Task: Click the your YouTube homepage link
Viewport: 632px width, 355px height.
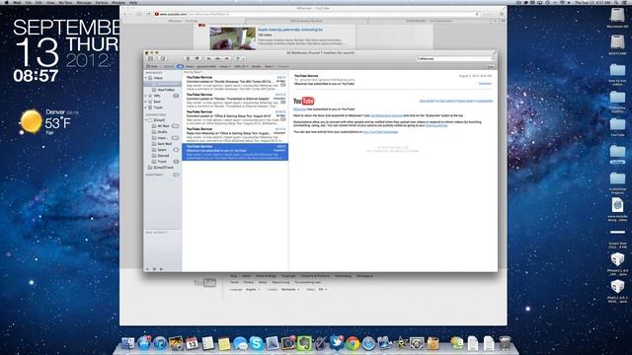Action: (380, 132)
